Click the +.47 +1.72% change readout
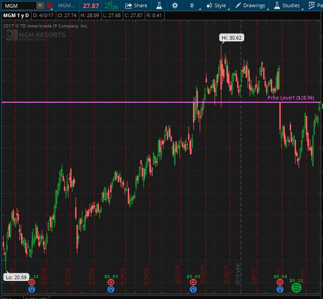Viewport: 323px width, 299px height. coord(111,5)
